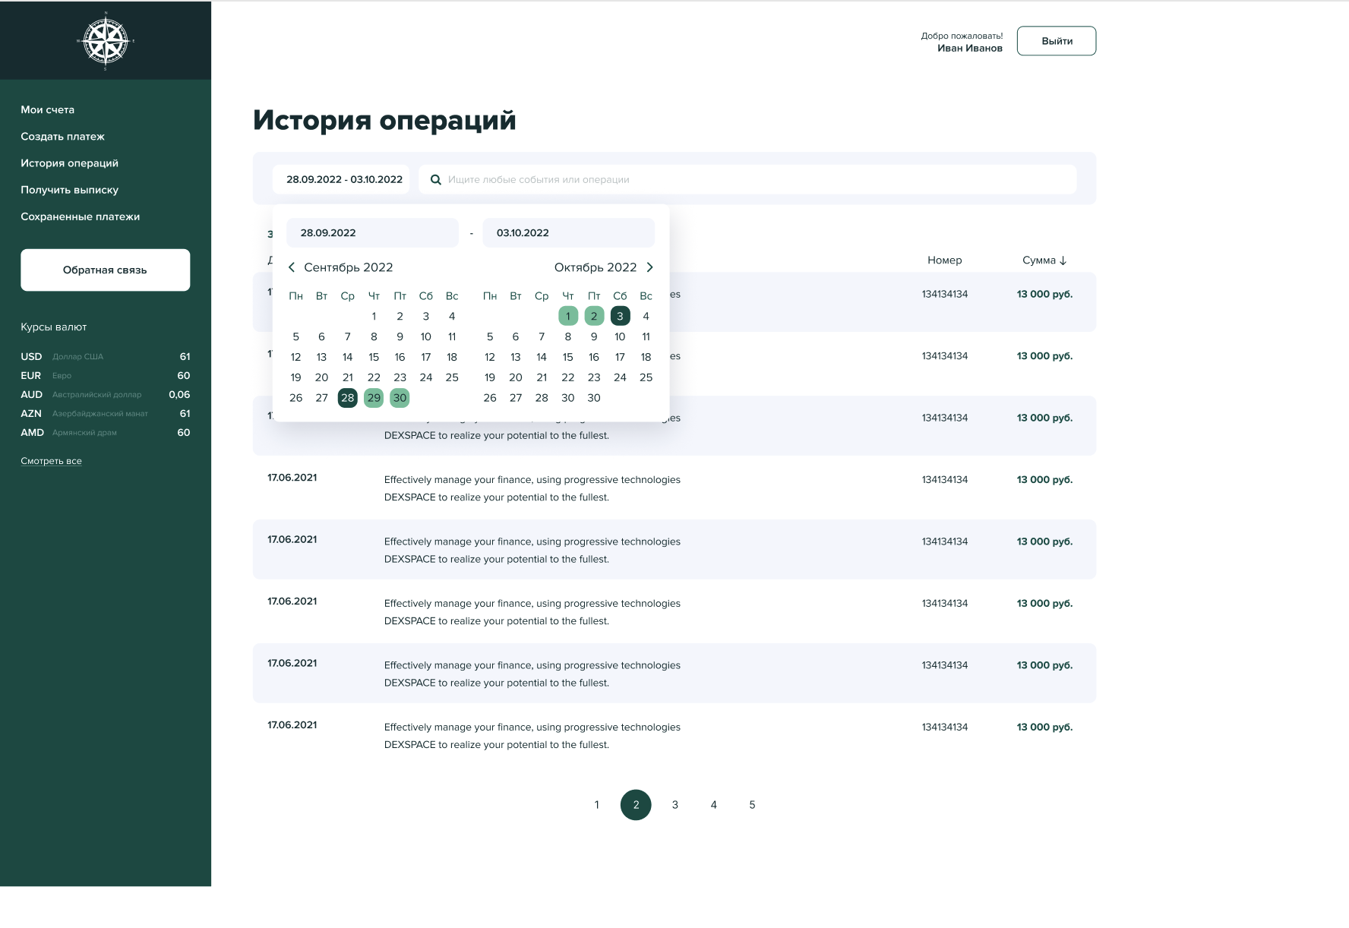Pick October 10 in the calendar
The image size is (1349, 928).
pyautogui.click(x=620, y=336)
